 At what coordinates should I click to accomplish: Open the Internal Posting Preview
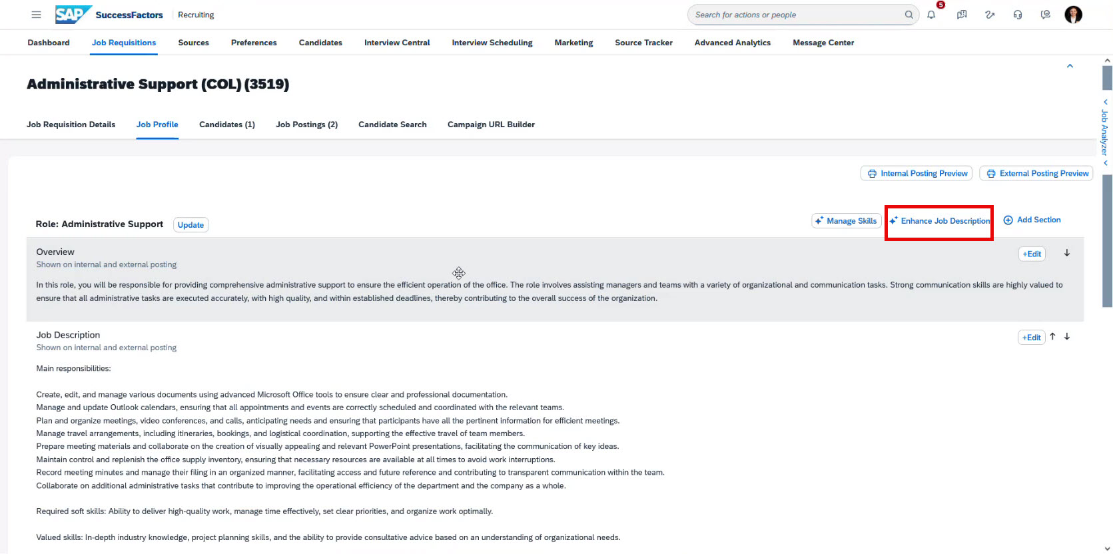(917, 173)
